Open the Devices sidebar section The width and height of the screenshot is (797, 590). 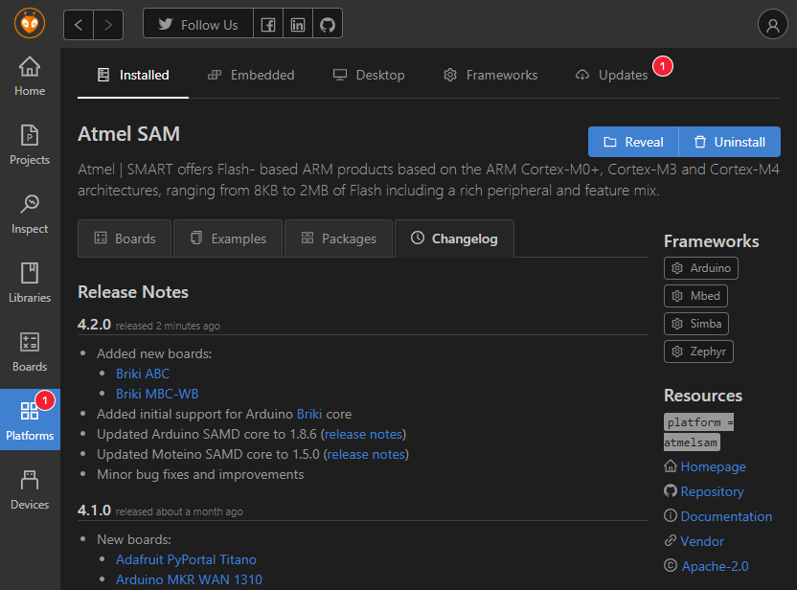[29, 487]
